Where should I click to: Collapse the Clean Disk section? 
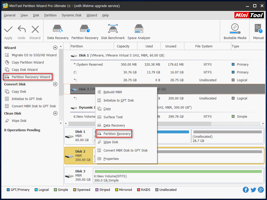pyautogui.click(x=55, y=113)
